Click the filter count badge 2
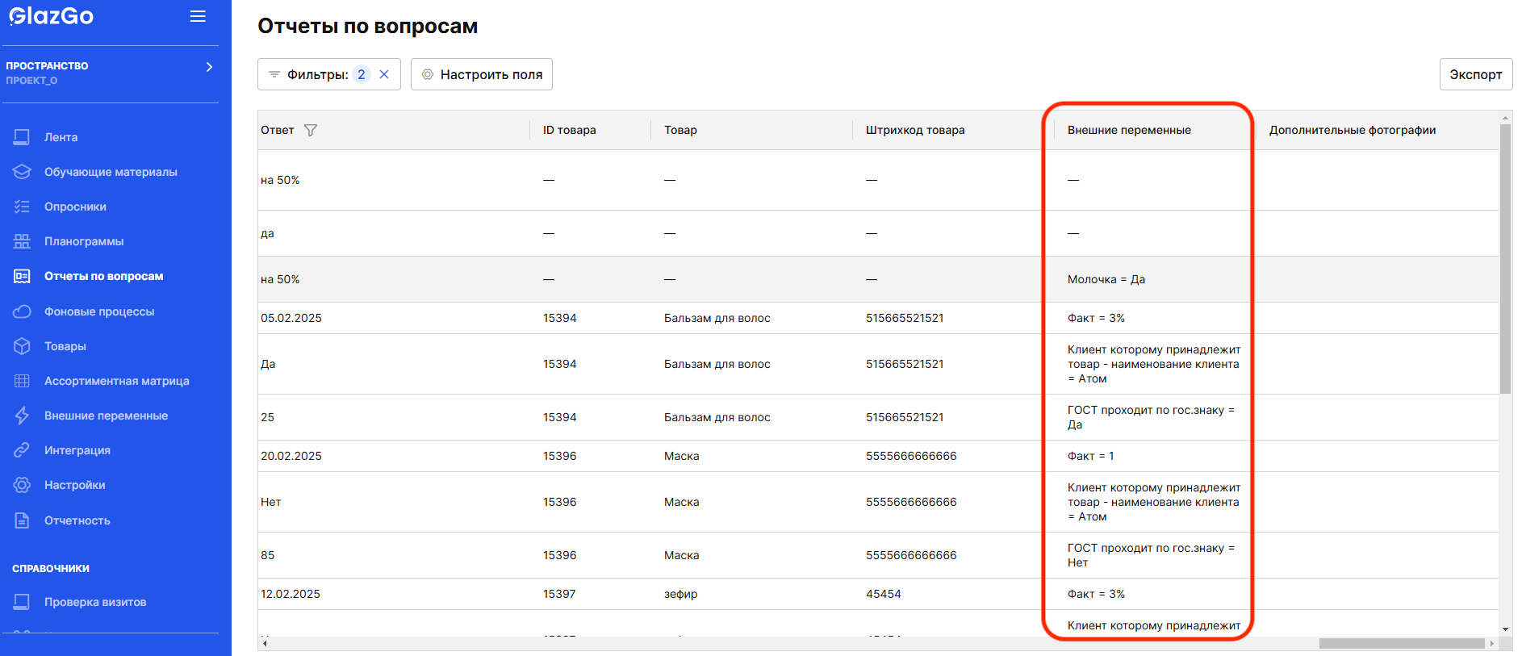Image resolution: width=1522 pixels, height=656 pixels. (x=362, y=74)
